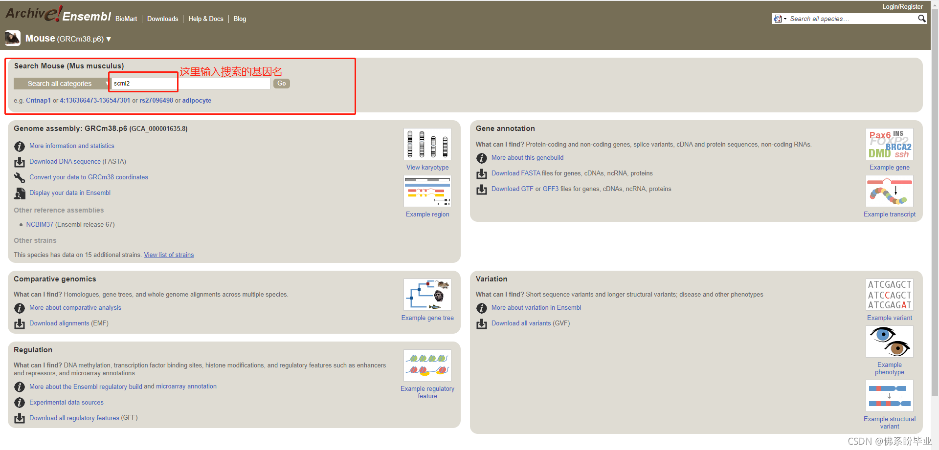This screenshot has height=450, width=939.
Task: Click the Example variant thumbnail image
Action: 890,295
